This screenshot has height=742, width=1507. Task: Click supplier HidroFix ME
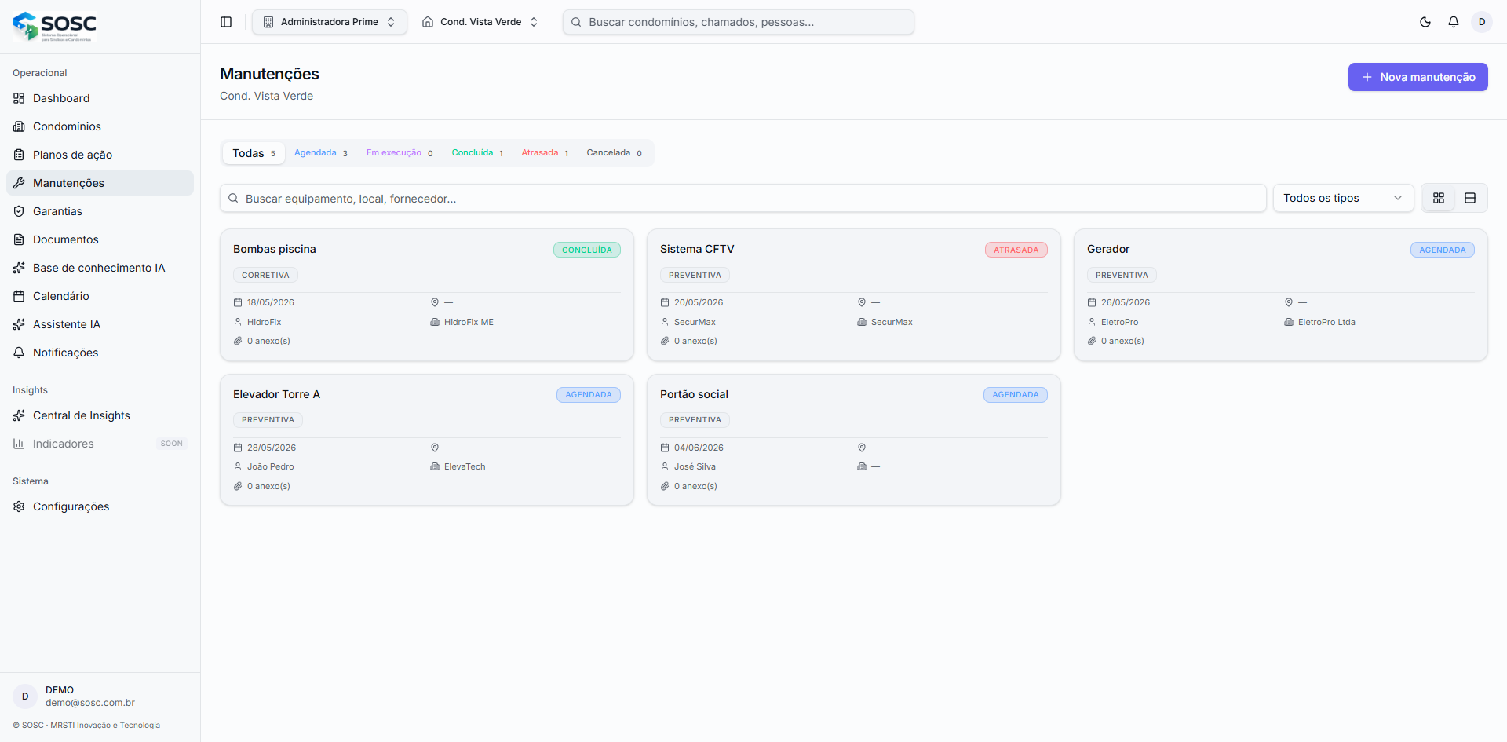point(469,322)
